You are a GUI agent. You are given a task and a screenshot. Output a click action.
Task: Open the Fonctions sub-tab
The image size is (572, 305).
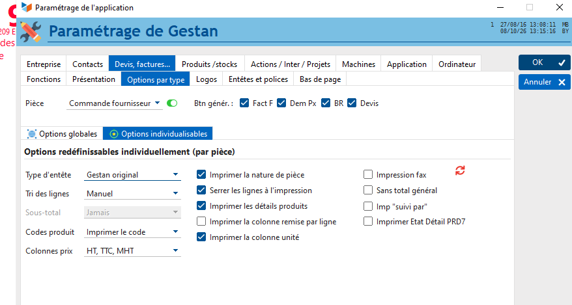(44, 79)
